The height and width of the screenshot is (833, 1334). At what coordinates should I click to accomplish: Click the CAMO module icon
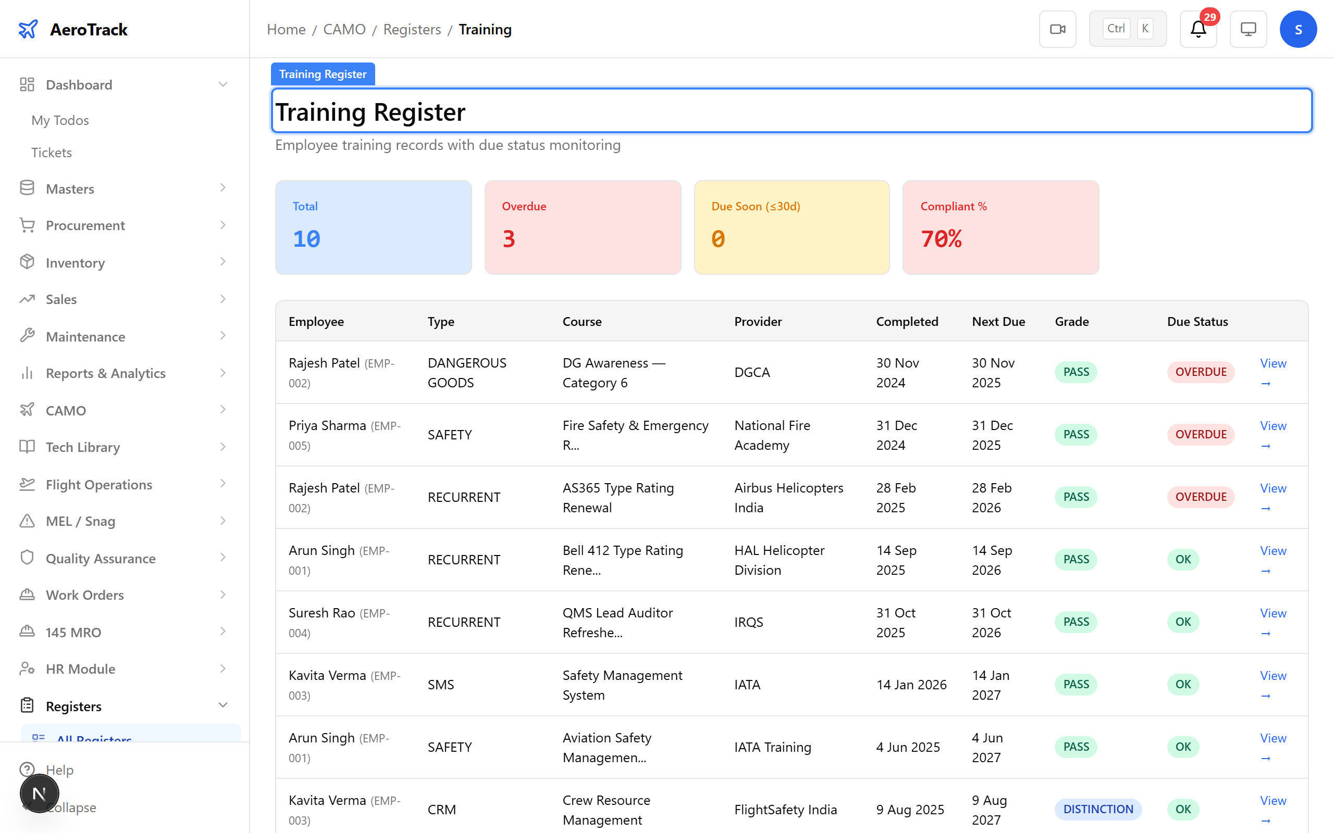point(27,410)
